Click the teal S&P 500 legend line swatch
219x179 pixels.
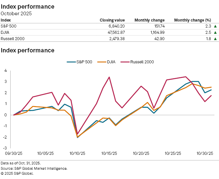pos(71,62)
